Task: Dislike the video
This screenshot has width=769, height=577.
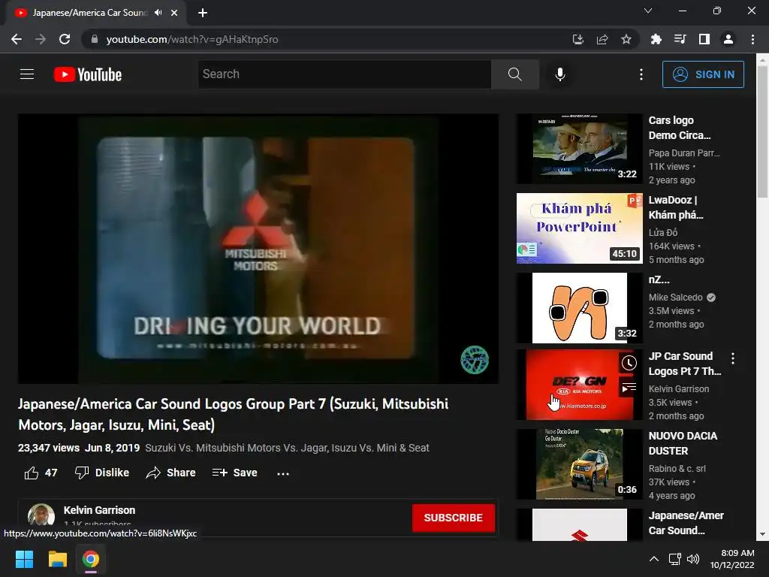Action: click(x=102, y=473)
